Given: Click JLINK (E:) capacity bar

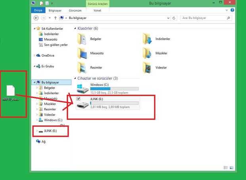Looking at the screenshot, I should pyautogui.click(x=115, y=103).
